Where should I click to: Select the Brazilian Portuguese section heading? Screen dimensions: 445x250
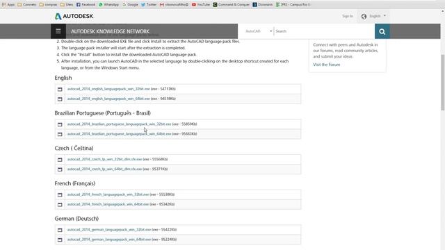[x=103, y=113]
